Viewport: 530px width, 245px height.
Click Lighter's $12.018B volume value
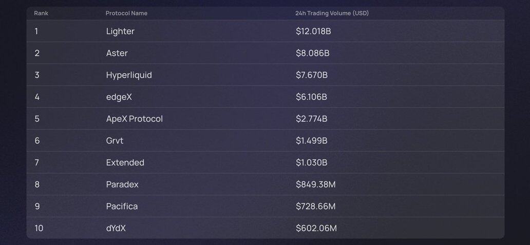pyautogui.click(x=313, y=31)
